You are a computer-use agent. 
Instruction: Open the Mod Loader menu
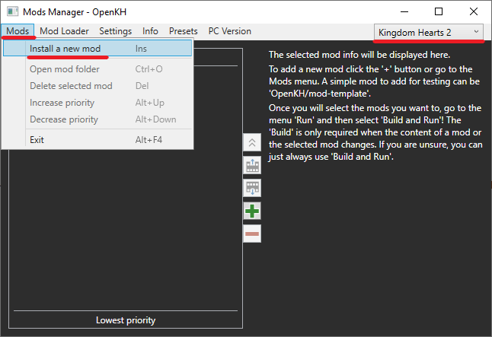[x=64, y=31]
